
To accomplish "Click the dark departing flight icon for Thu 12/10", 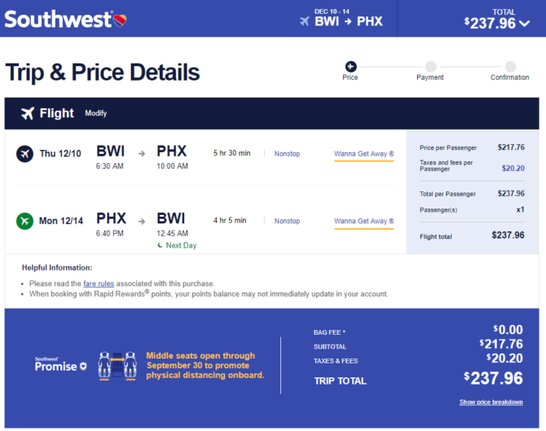I will pos(24,153).
